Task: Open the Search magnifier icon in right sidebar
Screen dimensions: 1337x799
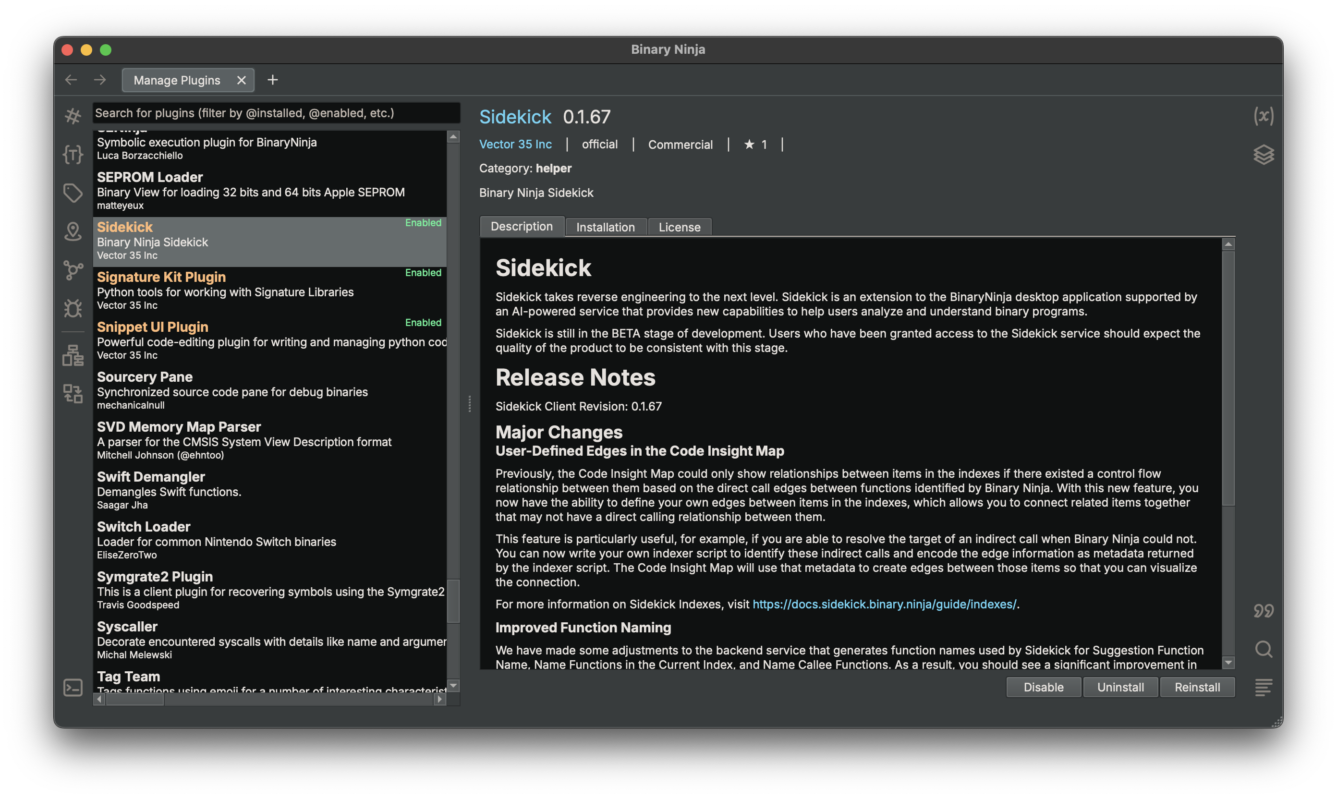Action: point(1263,649)
